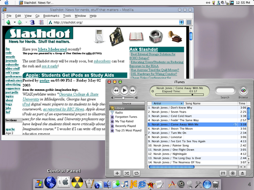Open the Trash in the dock
254x190 pixels.
(216, 184)
